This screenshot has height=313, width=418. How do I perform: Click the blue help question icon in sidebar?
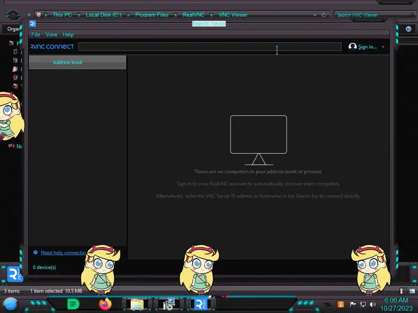36,252
